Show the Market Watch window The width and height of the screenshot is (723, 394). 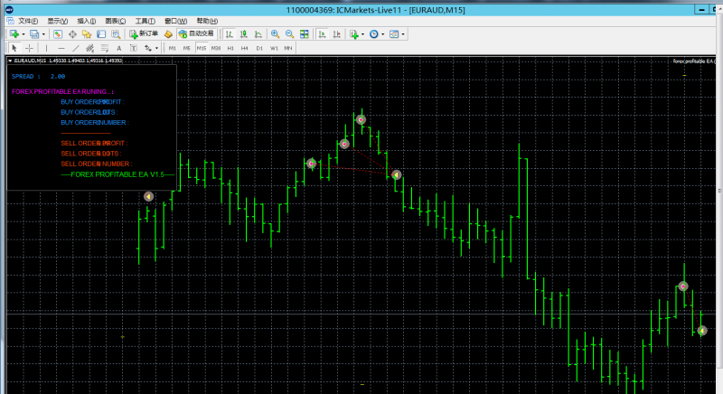tap(58, 34)
